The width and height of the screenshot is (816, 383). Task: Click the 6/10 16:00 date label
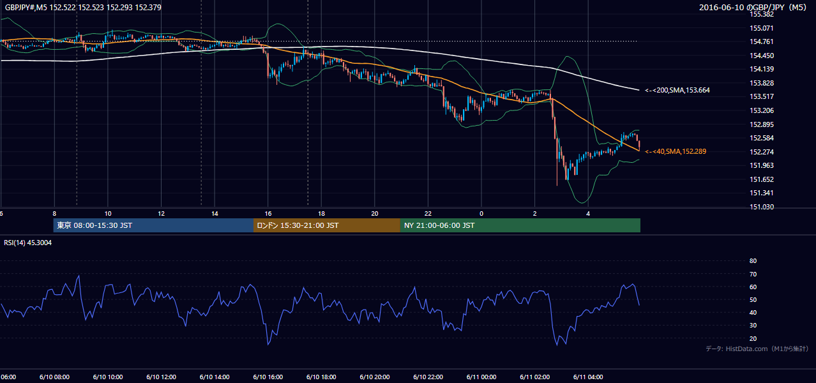[x=268, y=377]
